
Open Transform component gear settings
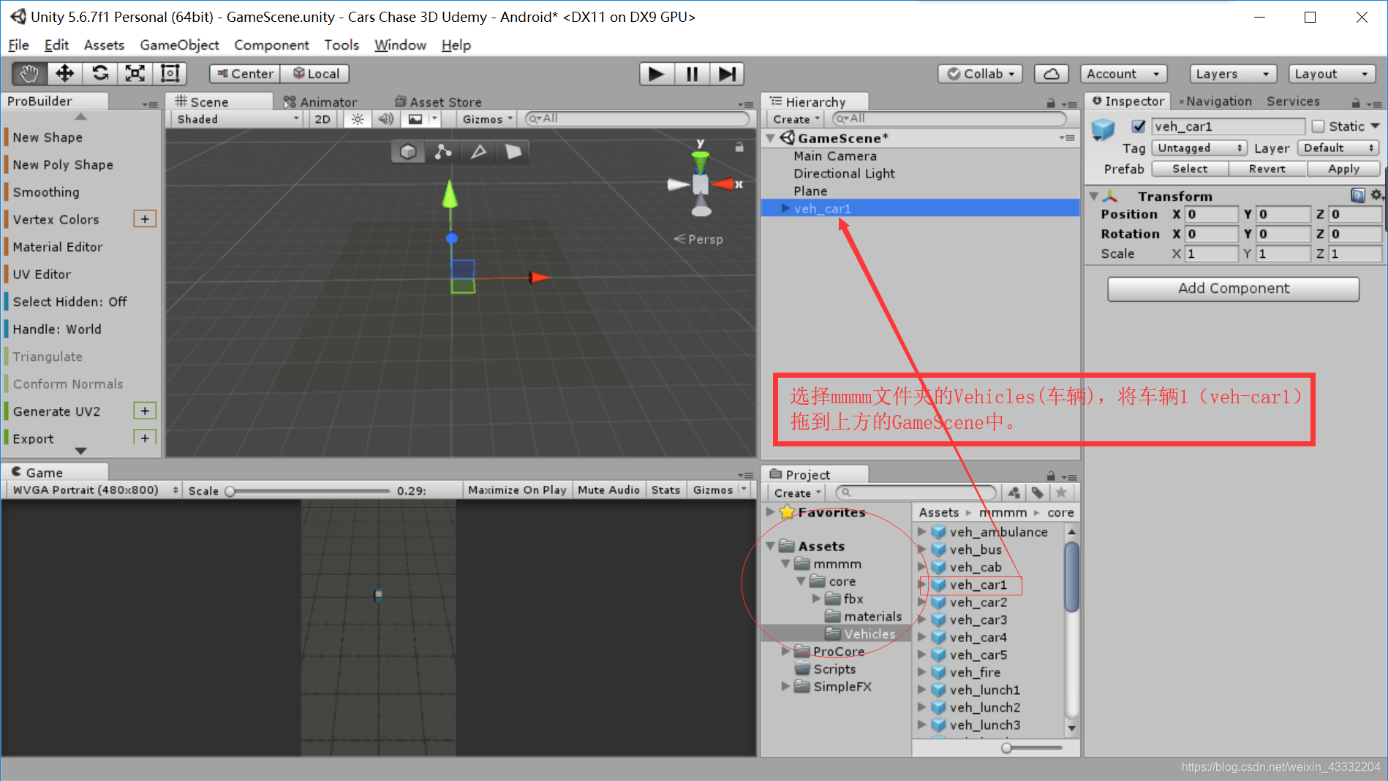click(x=1376, y=195)
